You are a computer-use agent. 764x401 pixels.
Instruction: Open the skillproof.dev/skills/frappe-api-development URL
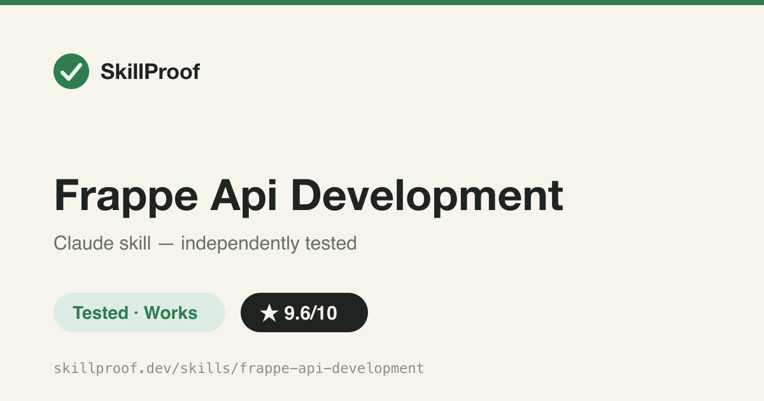(x=239, y=368)
